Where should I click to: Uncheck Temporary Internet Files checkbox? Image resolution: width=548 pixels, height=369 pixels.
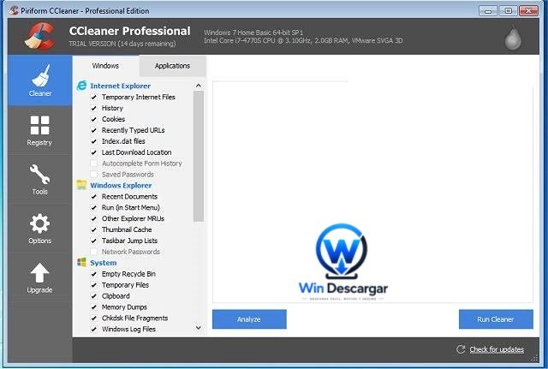[x=93, y=97]
